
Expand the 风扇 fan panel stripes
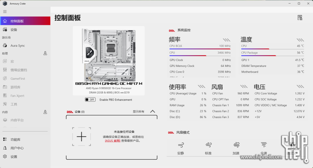click(x=244, y=86)
